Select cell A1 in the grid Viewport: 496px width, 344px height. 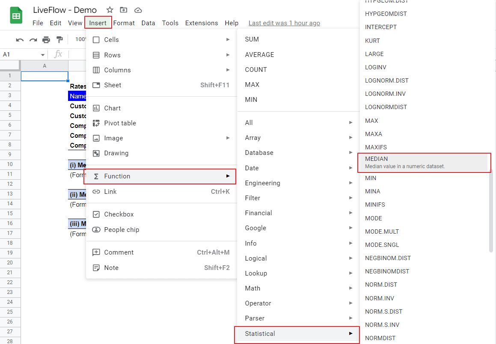(45, 76)
